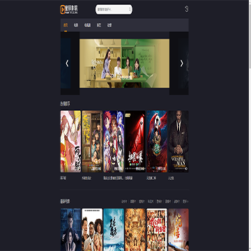Focus the white search input field
Screen dimensions: 251x251
[114, 10]
